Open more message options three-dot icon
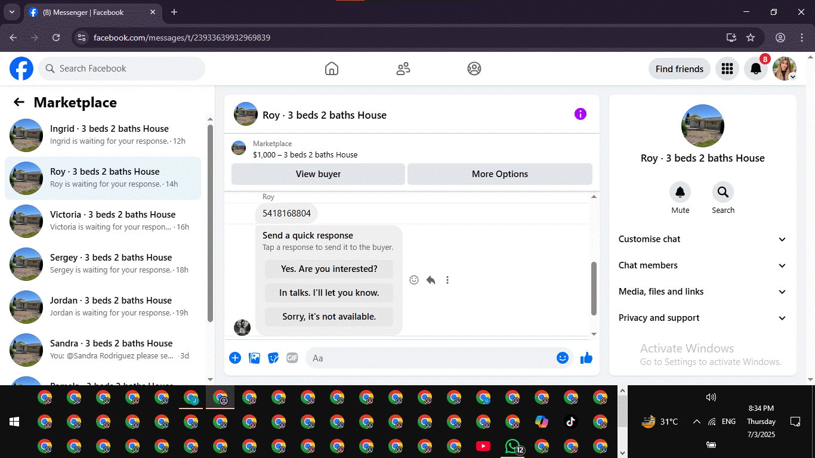Image resolution: width=815 pixels, height=458 pixels. pos(447,280)
